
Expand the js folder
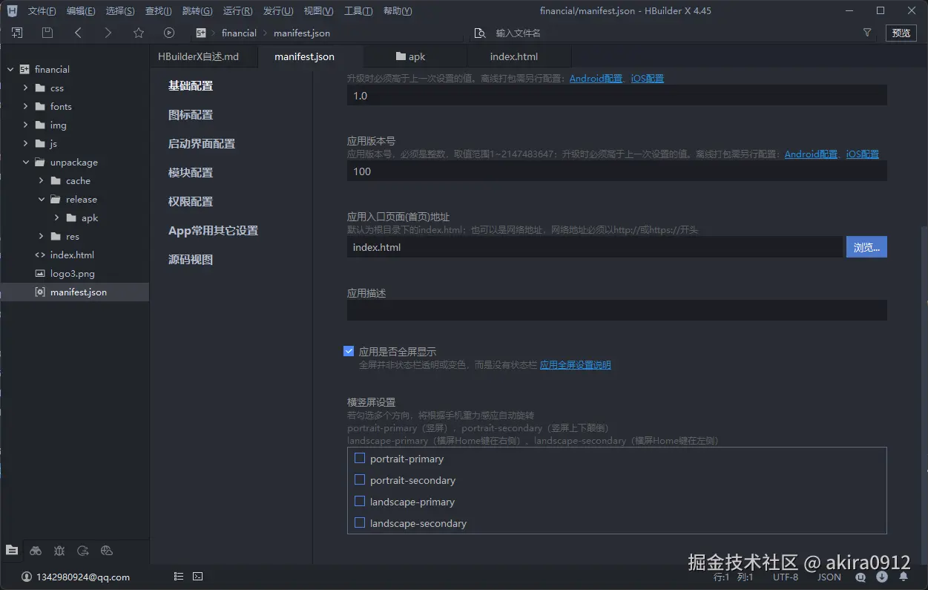click(x=25, y=143)
